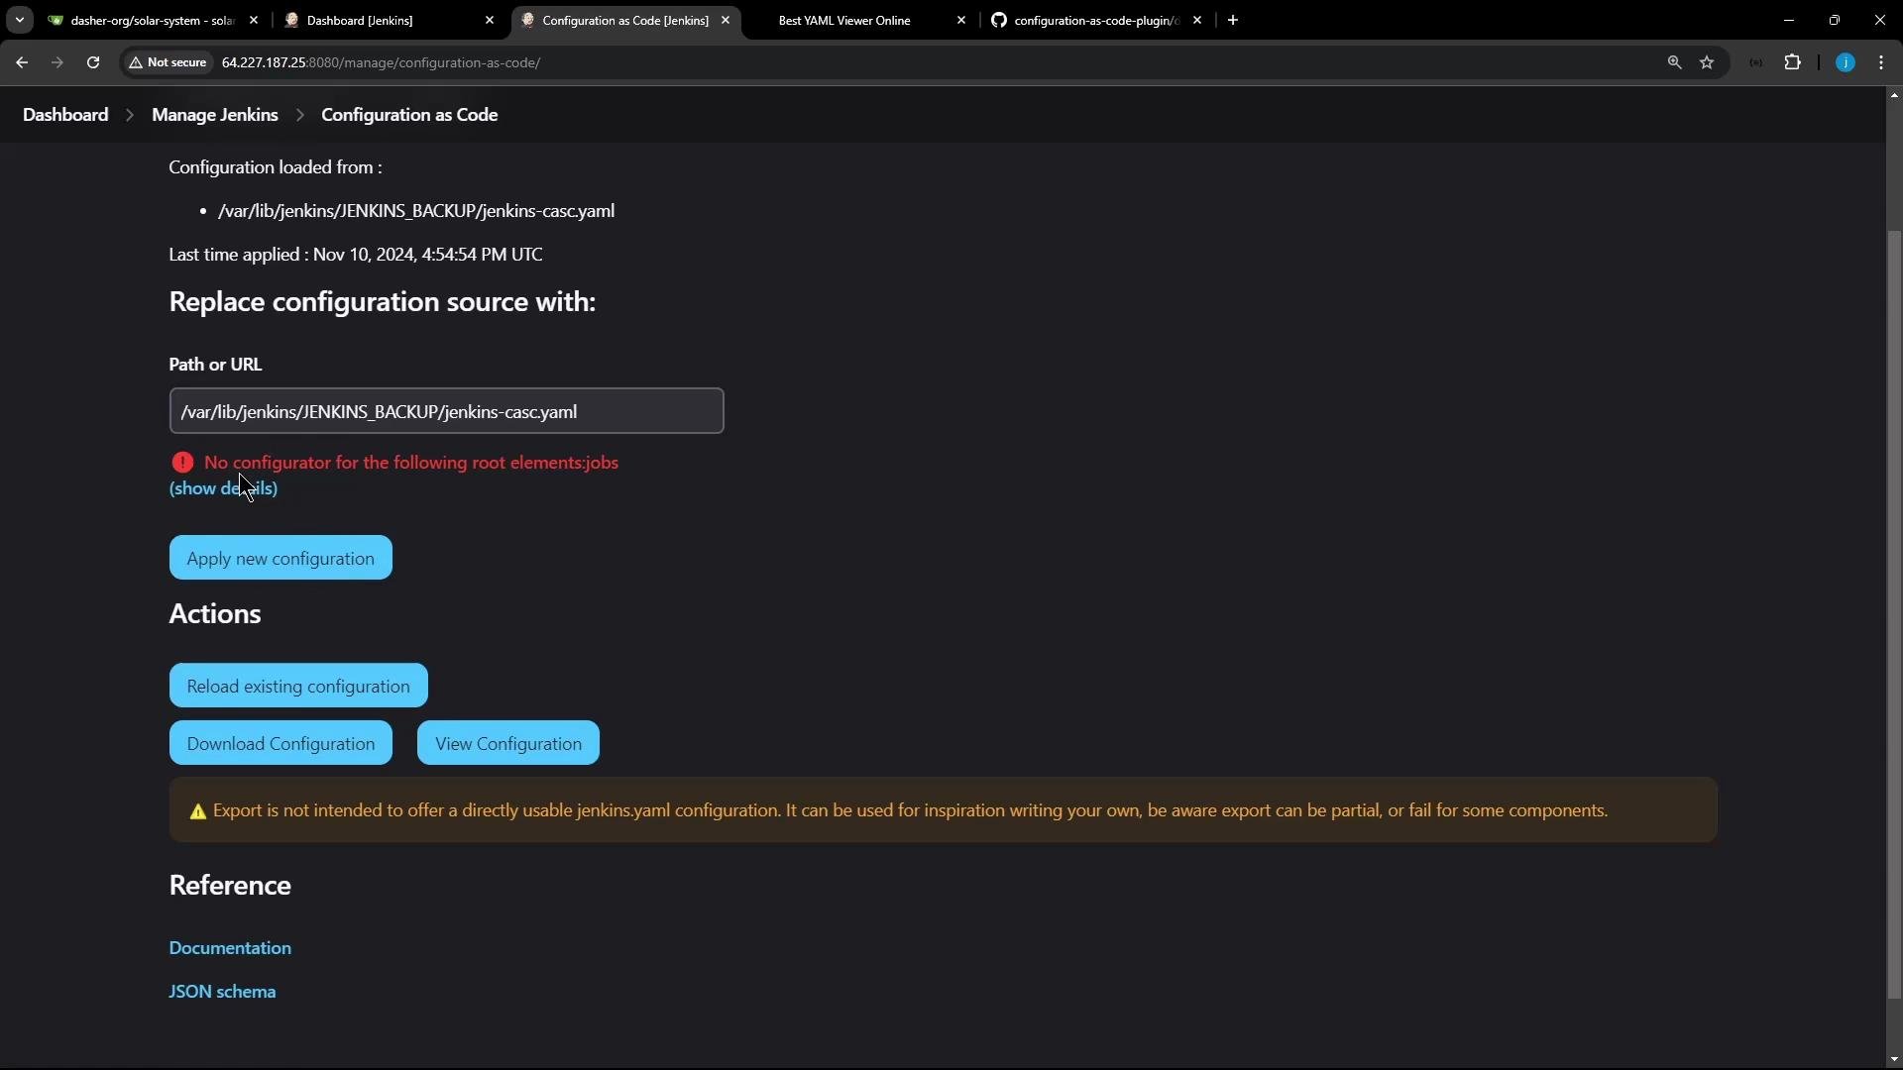Click the browser back arrow

click(x=22, y=62)
